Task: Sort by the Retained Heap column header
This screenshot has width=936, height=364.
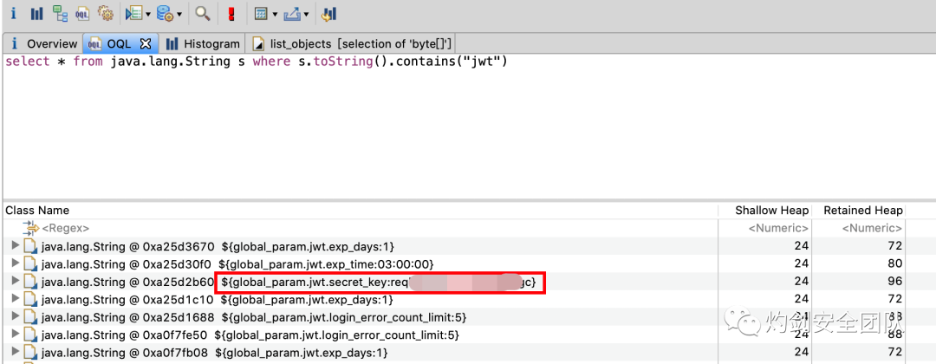Action: click(863, 210)
